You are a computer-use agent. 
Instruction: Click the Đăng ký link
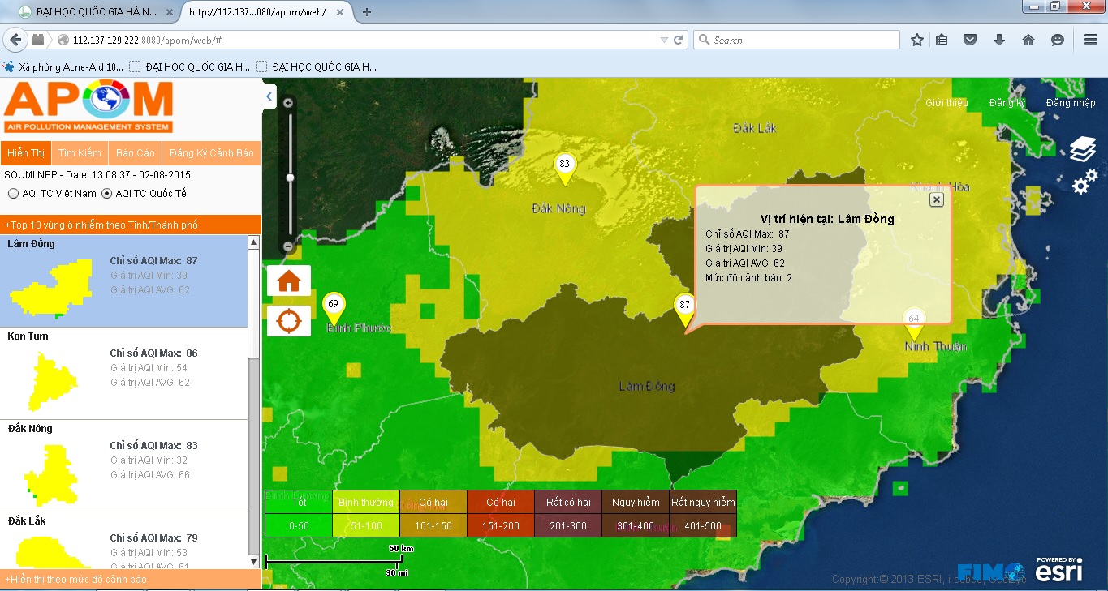pos(1007,103)
